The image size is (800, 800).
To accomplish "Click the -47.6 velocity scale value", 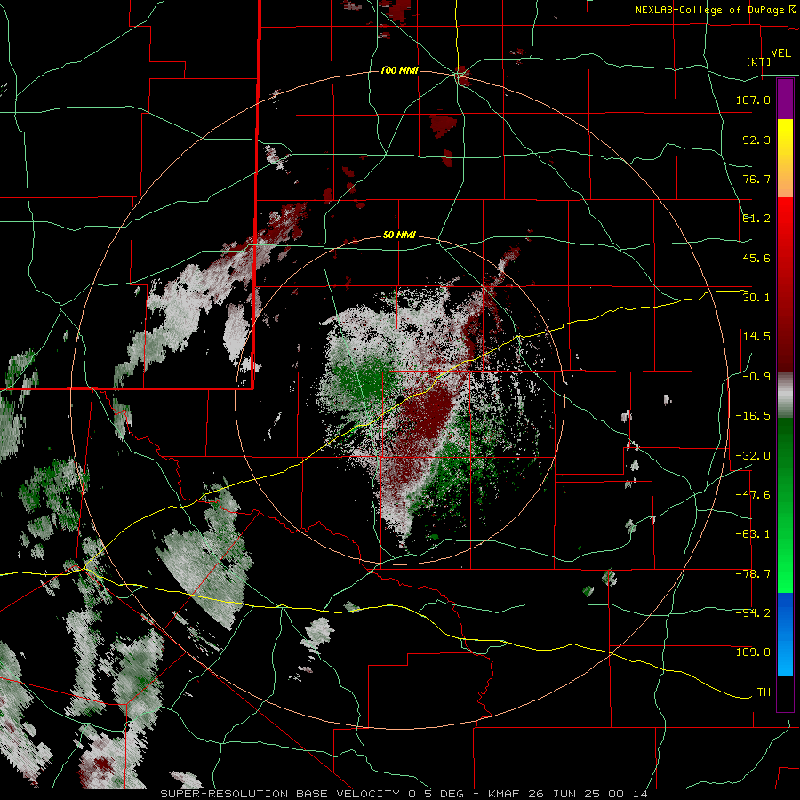I will (x=753, y=495).
